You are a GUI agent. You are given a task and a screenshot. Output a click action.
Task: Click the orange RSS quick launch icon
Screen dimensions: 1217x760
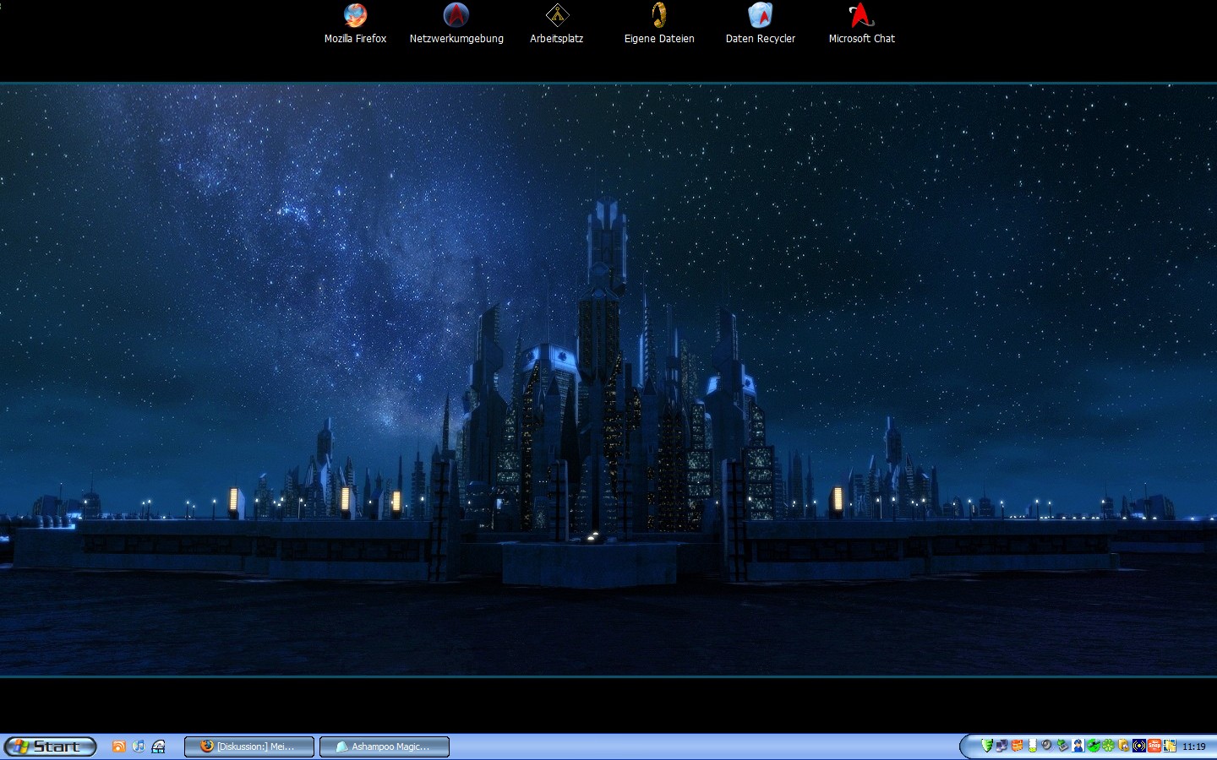click(119, 746)
